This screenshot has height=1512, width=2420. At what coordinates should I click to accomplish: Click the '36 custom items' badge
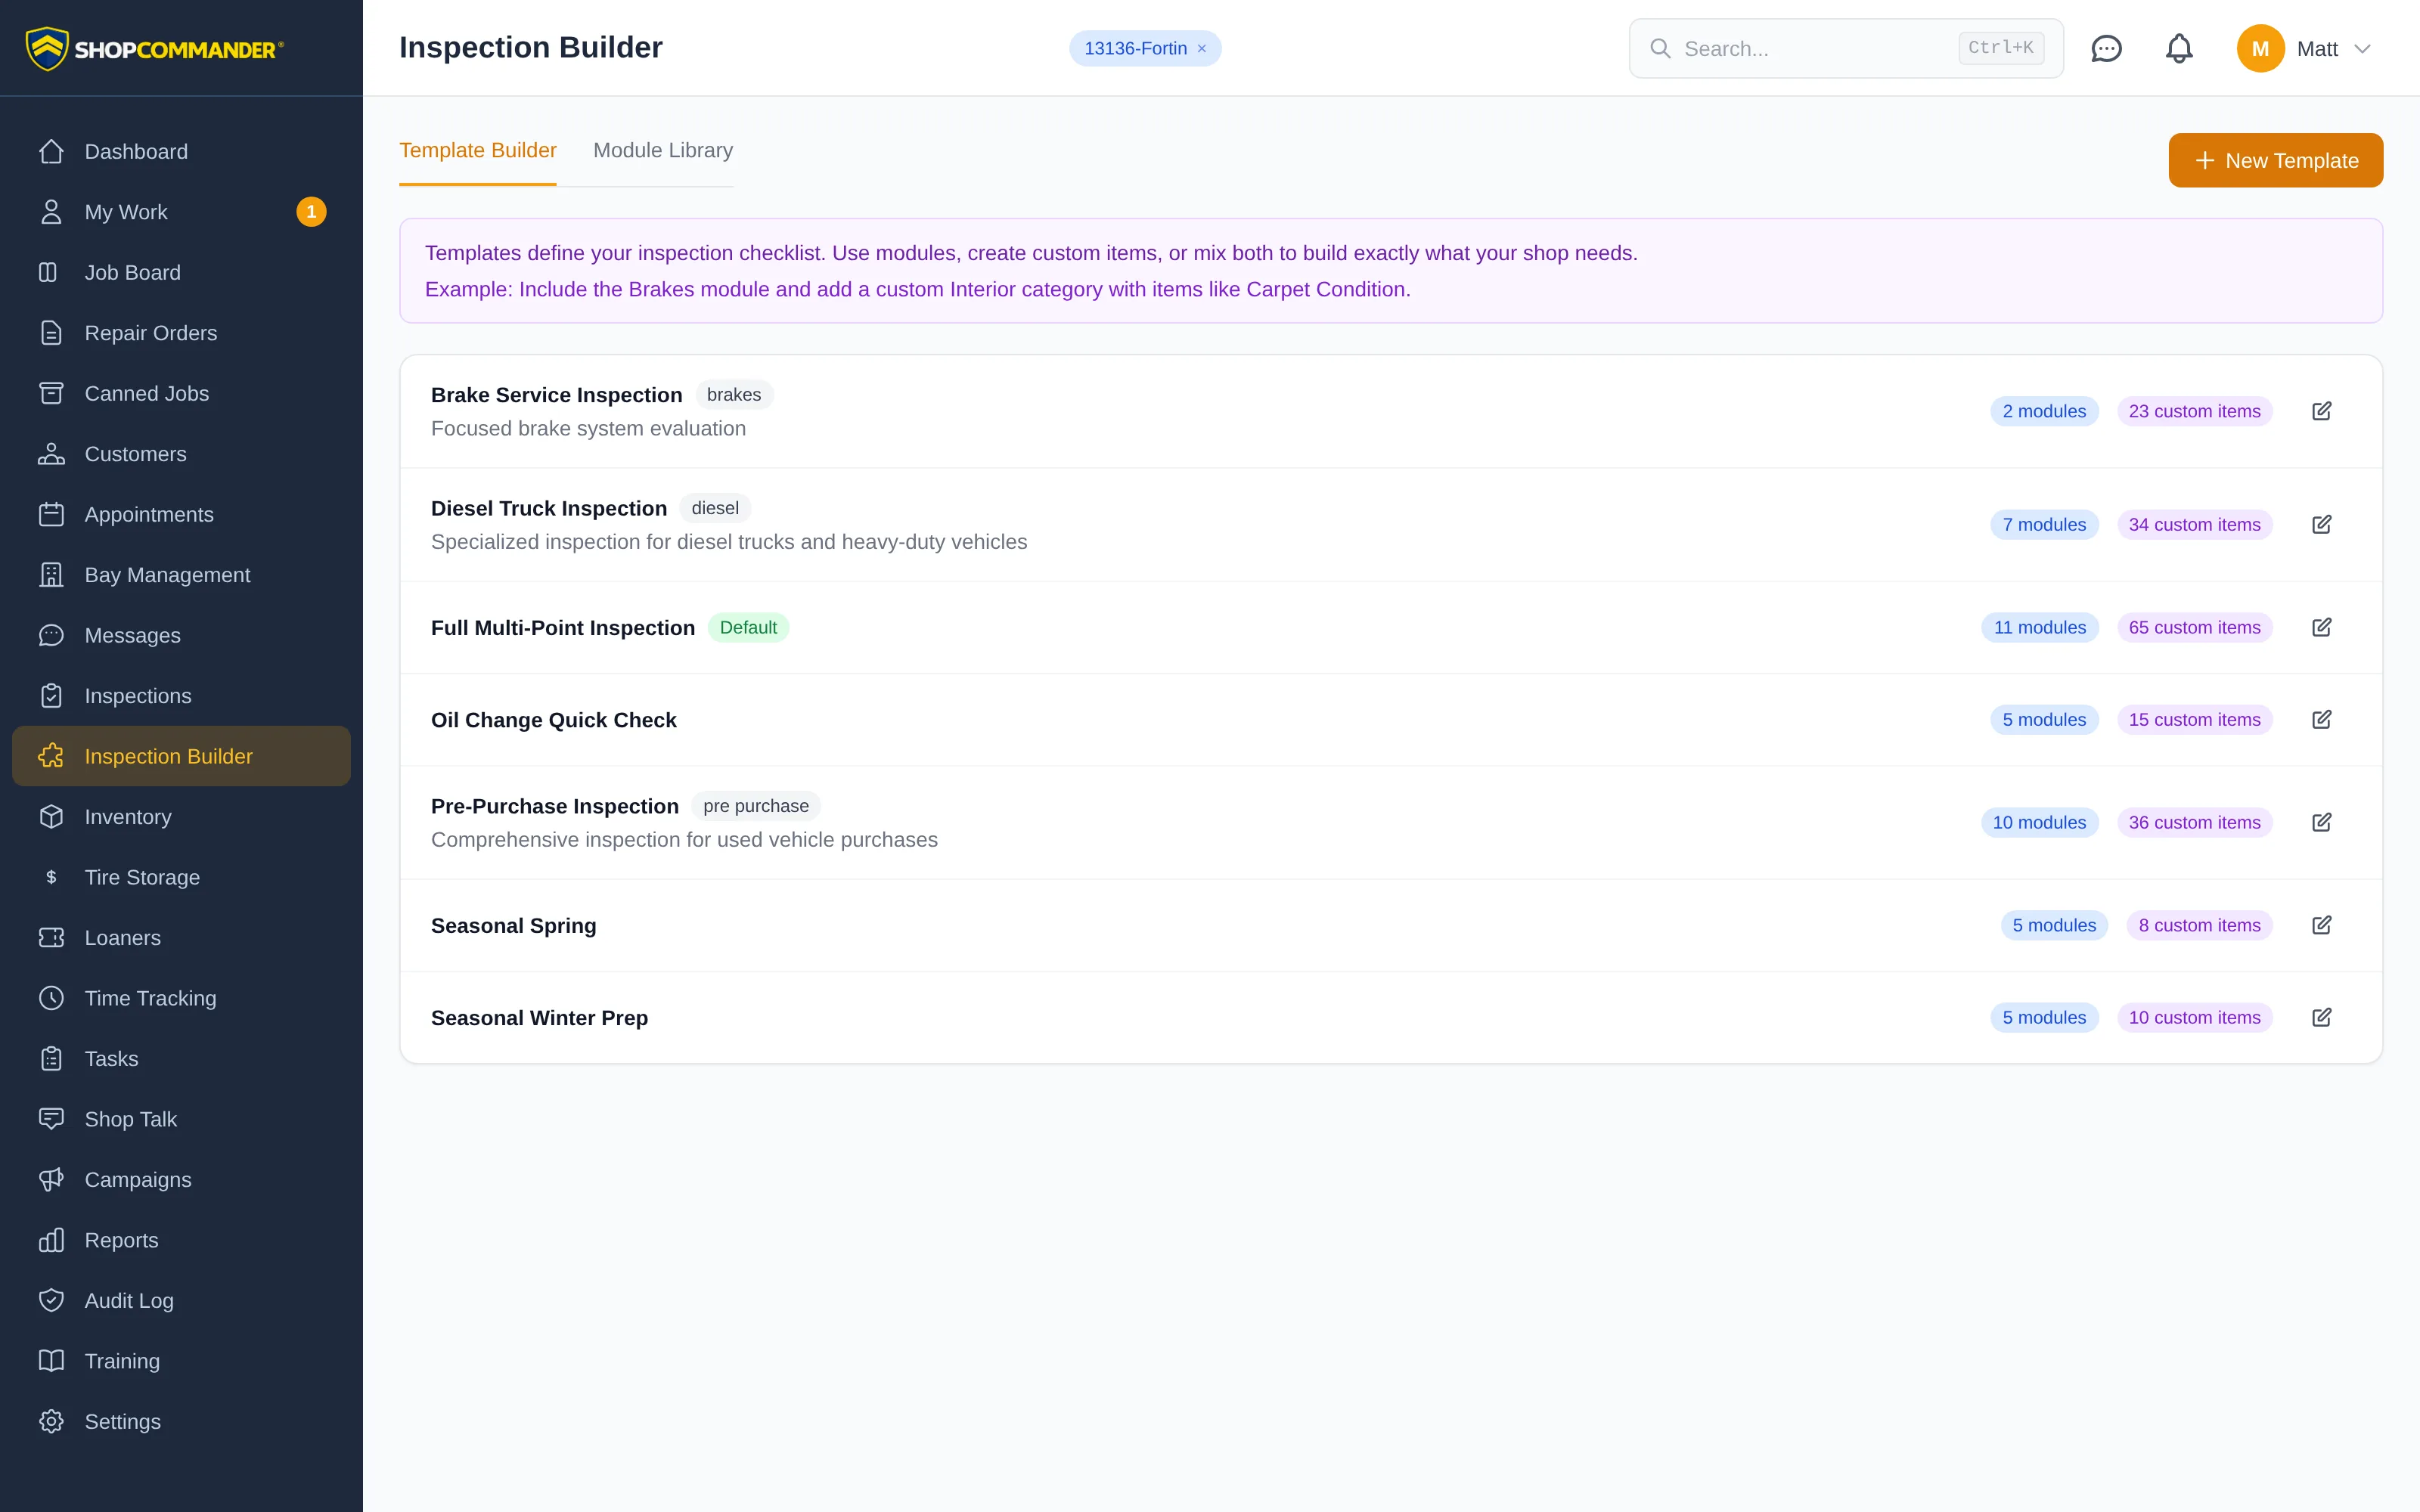2194,822
